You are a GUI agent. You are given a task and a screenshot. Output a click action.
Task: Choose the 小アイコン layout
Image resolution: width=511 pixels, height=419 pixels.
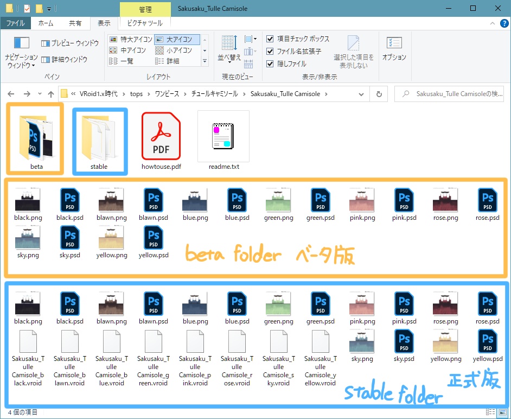point(174,50)
